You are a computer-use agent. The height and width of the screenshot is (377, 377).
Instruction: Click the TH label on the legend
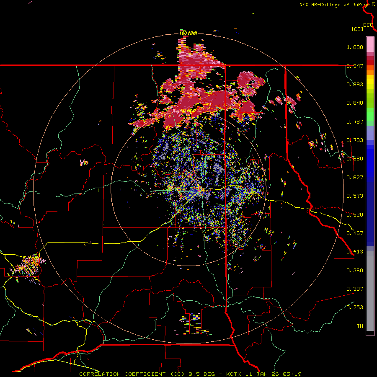pyautogui.click(x=360, y=326)
